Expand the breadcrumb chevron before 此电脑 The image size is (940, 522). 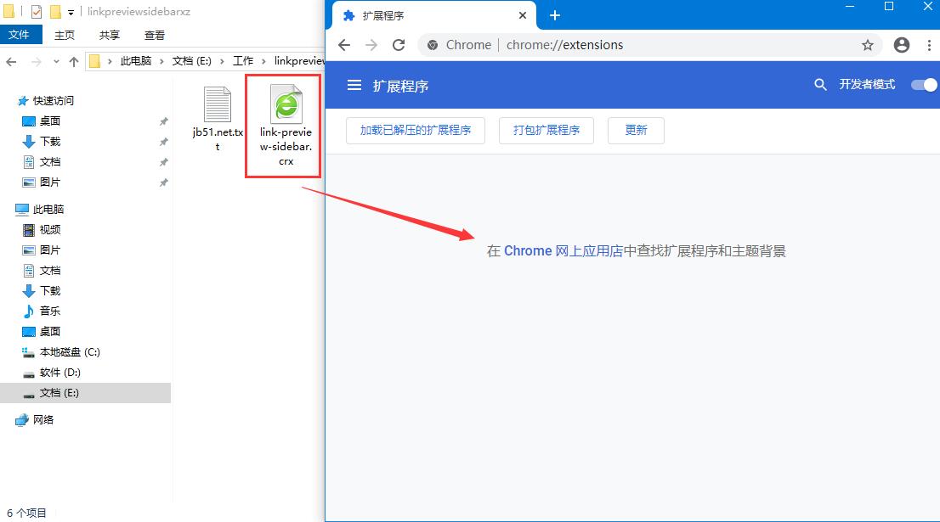[110, 61]
